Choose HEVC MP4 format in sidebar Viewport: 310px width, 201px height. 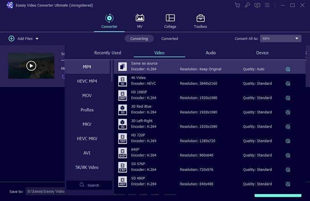point(87,81)
